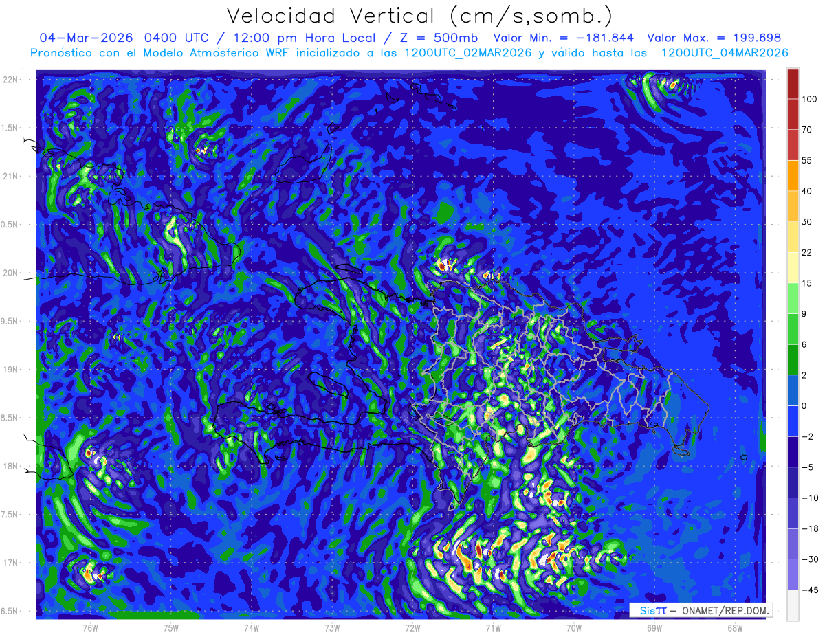Click the "70W" longitude label

click(573, 627)
